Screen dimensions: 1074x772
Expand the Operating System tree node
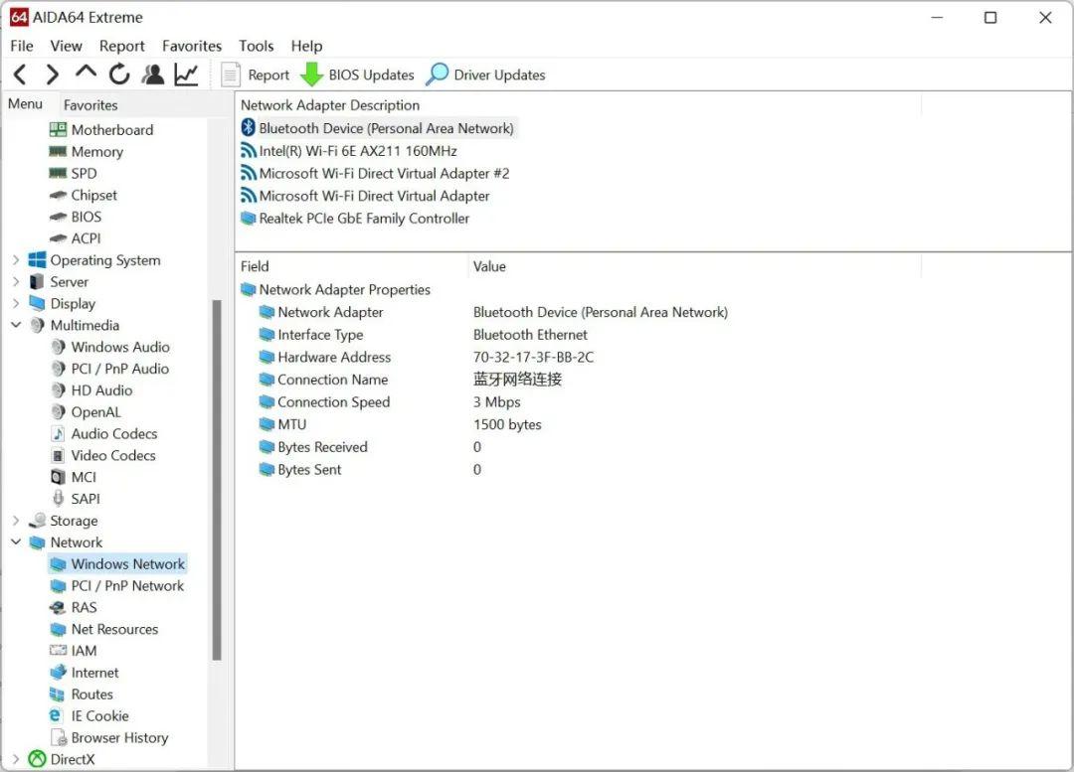click(16, 260)
